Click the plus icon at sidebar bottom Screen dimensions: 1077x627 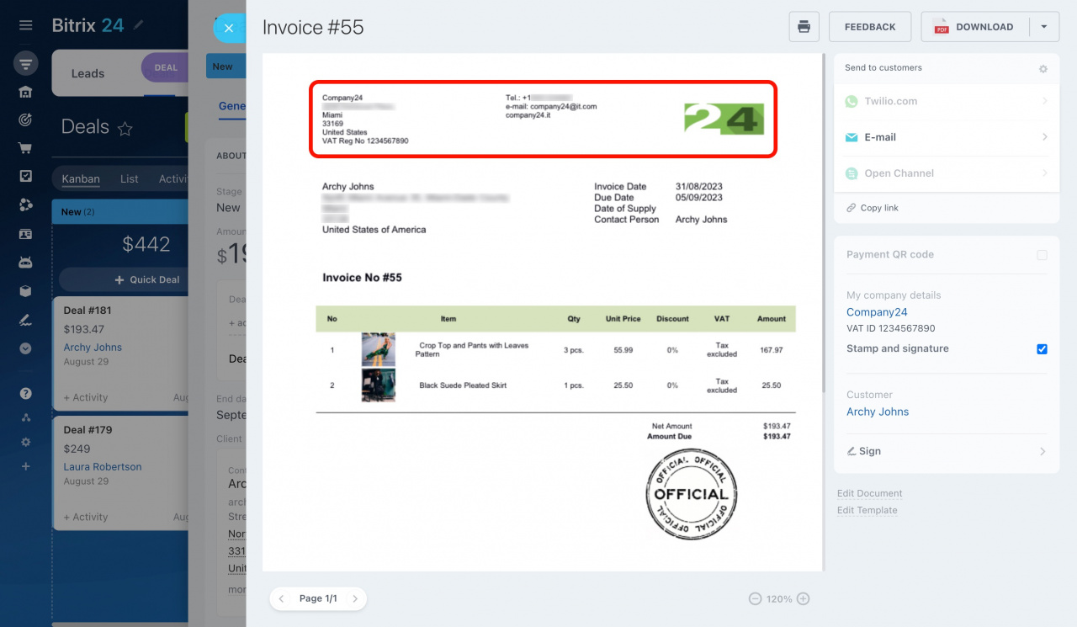26,466
